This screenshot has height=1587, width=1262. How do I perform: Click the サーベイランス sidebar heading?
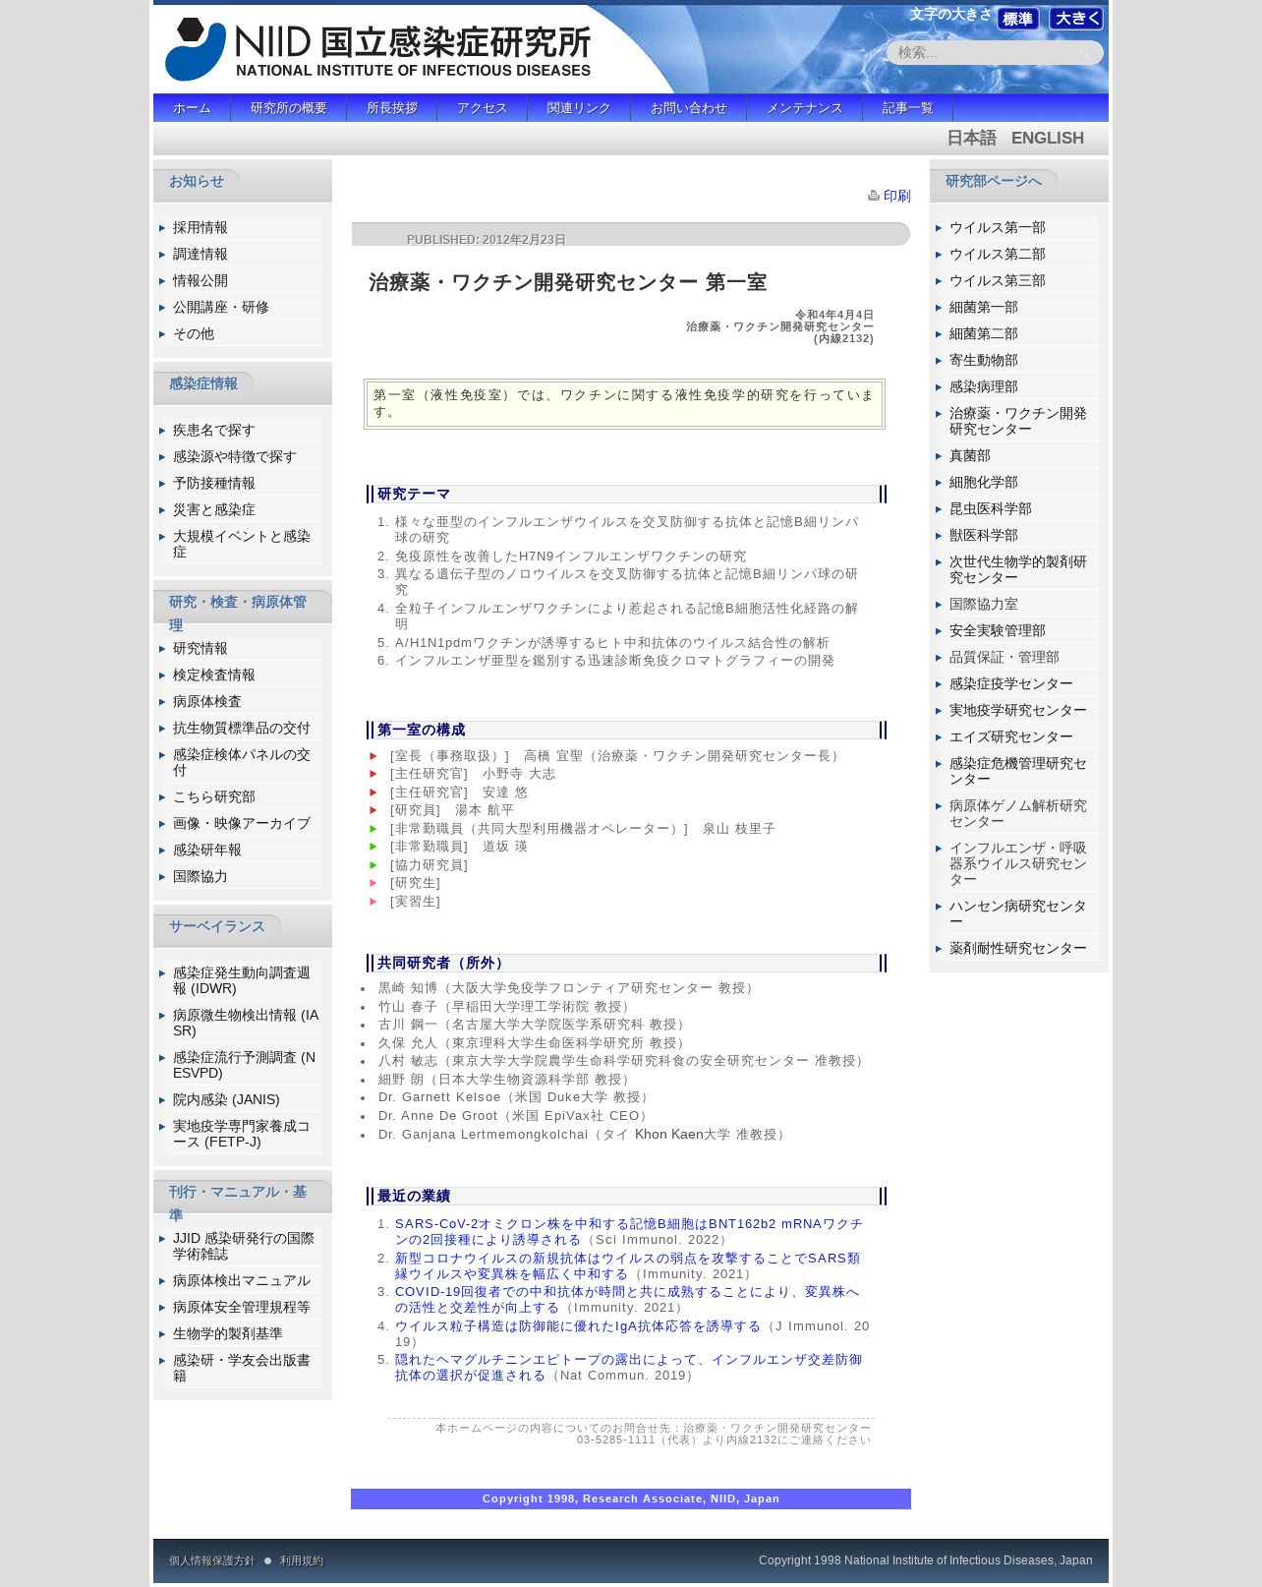(x=217, y=927)
